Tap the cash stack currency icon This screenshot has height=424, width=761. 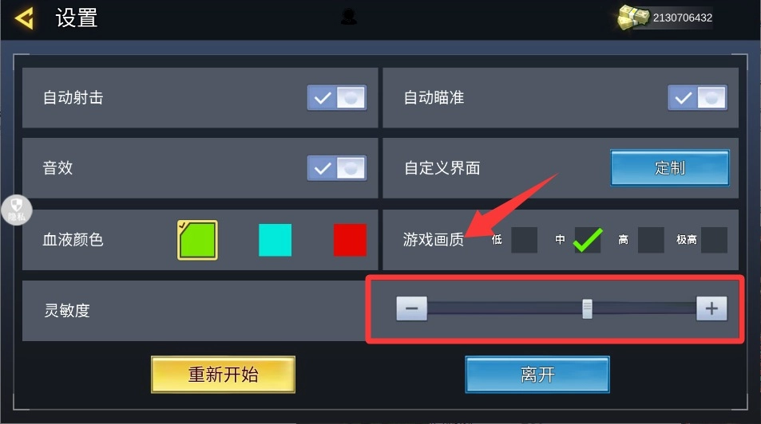coord(633,18)
